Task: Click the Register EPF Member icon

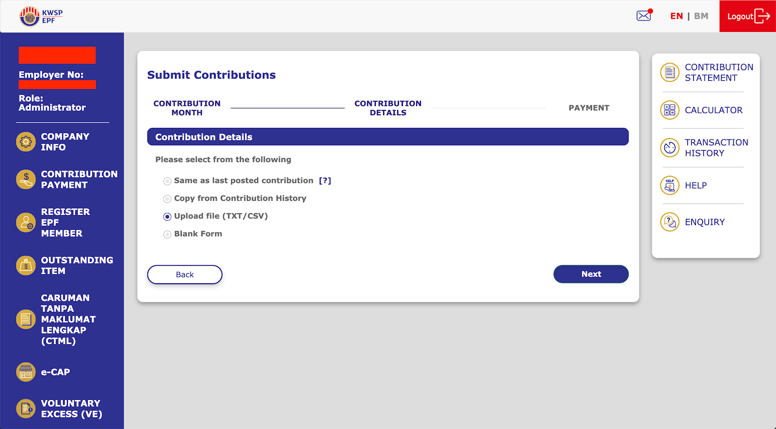Action: (x=26, y=223)
